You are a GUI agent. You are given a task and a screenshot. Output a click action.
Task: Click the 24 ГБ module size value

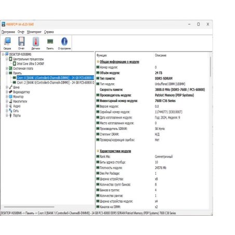[159, 73]
